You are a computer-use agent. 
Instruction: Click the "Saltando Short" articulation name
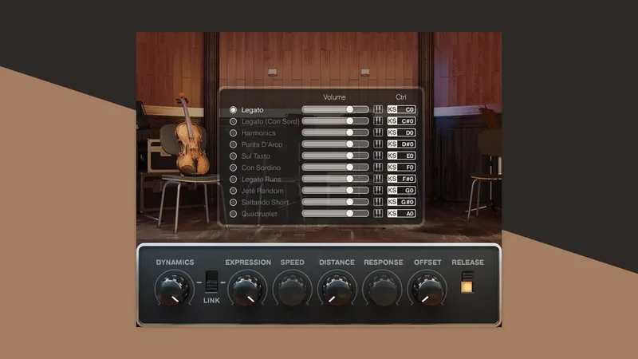(x=265, y=203)
